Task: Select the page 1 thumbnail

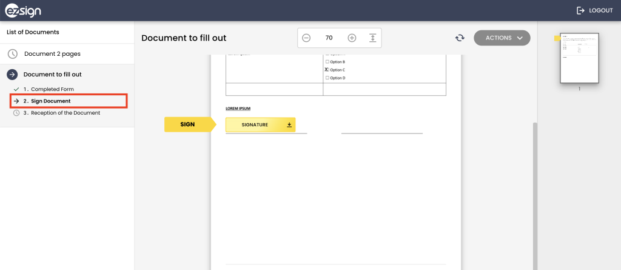Action: (579, 58)
